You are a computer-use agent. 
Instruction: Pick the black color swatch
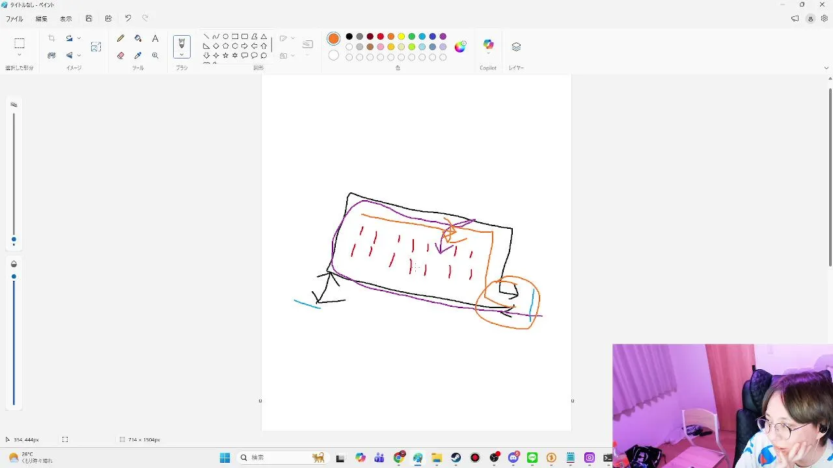click(x=349, y=36)
